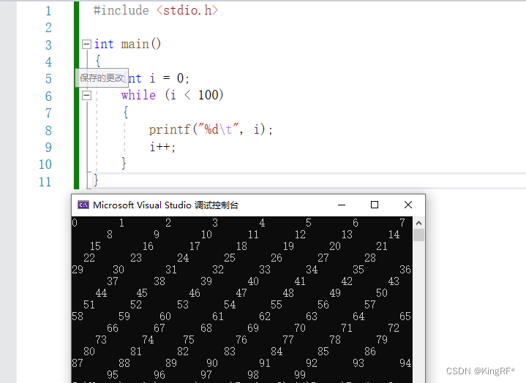
Task: Click the 'main' function name
Action: [135, 44]
